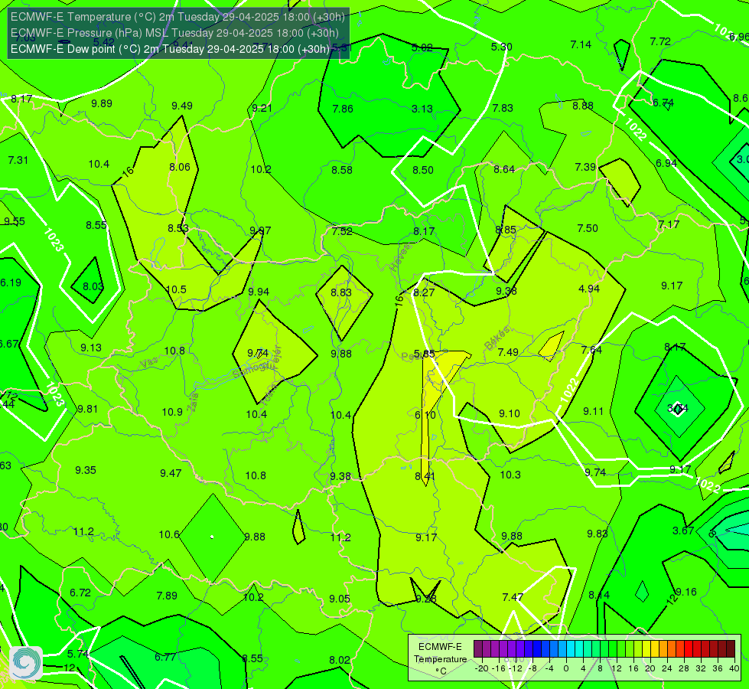The height and width of the screenshot is (689, 749).
Task: Click the dew point value 6.72
Action: click(80, 593)
